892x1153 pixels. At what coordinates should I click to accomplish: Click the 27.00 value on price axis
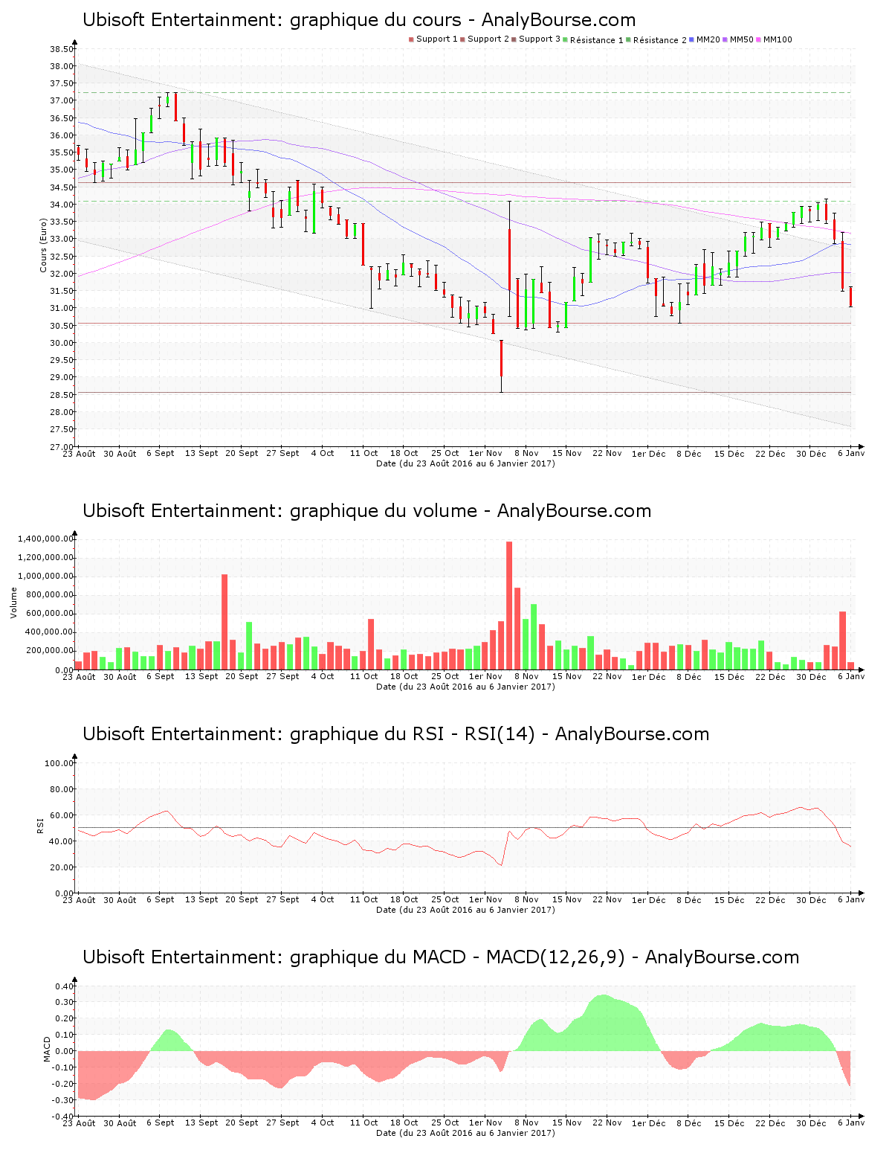click(x=62, y=446)
